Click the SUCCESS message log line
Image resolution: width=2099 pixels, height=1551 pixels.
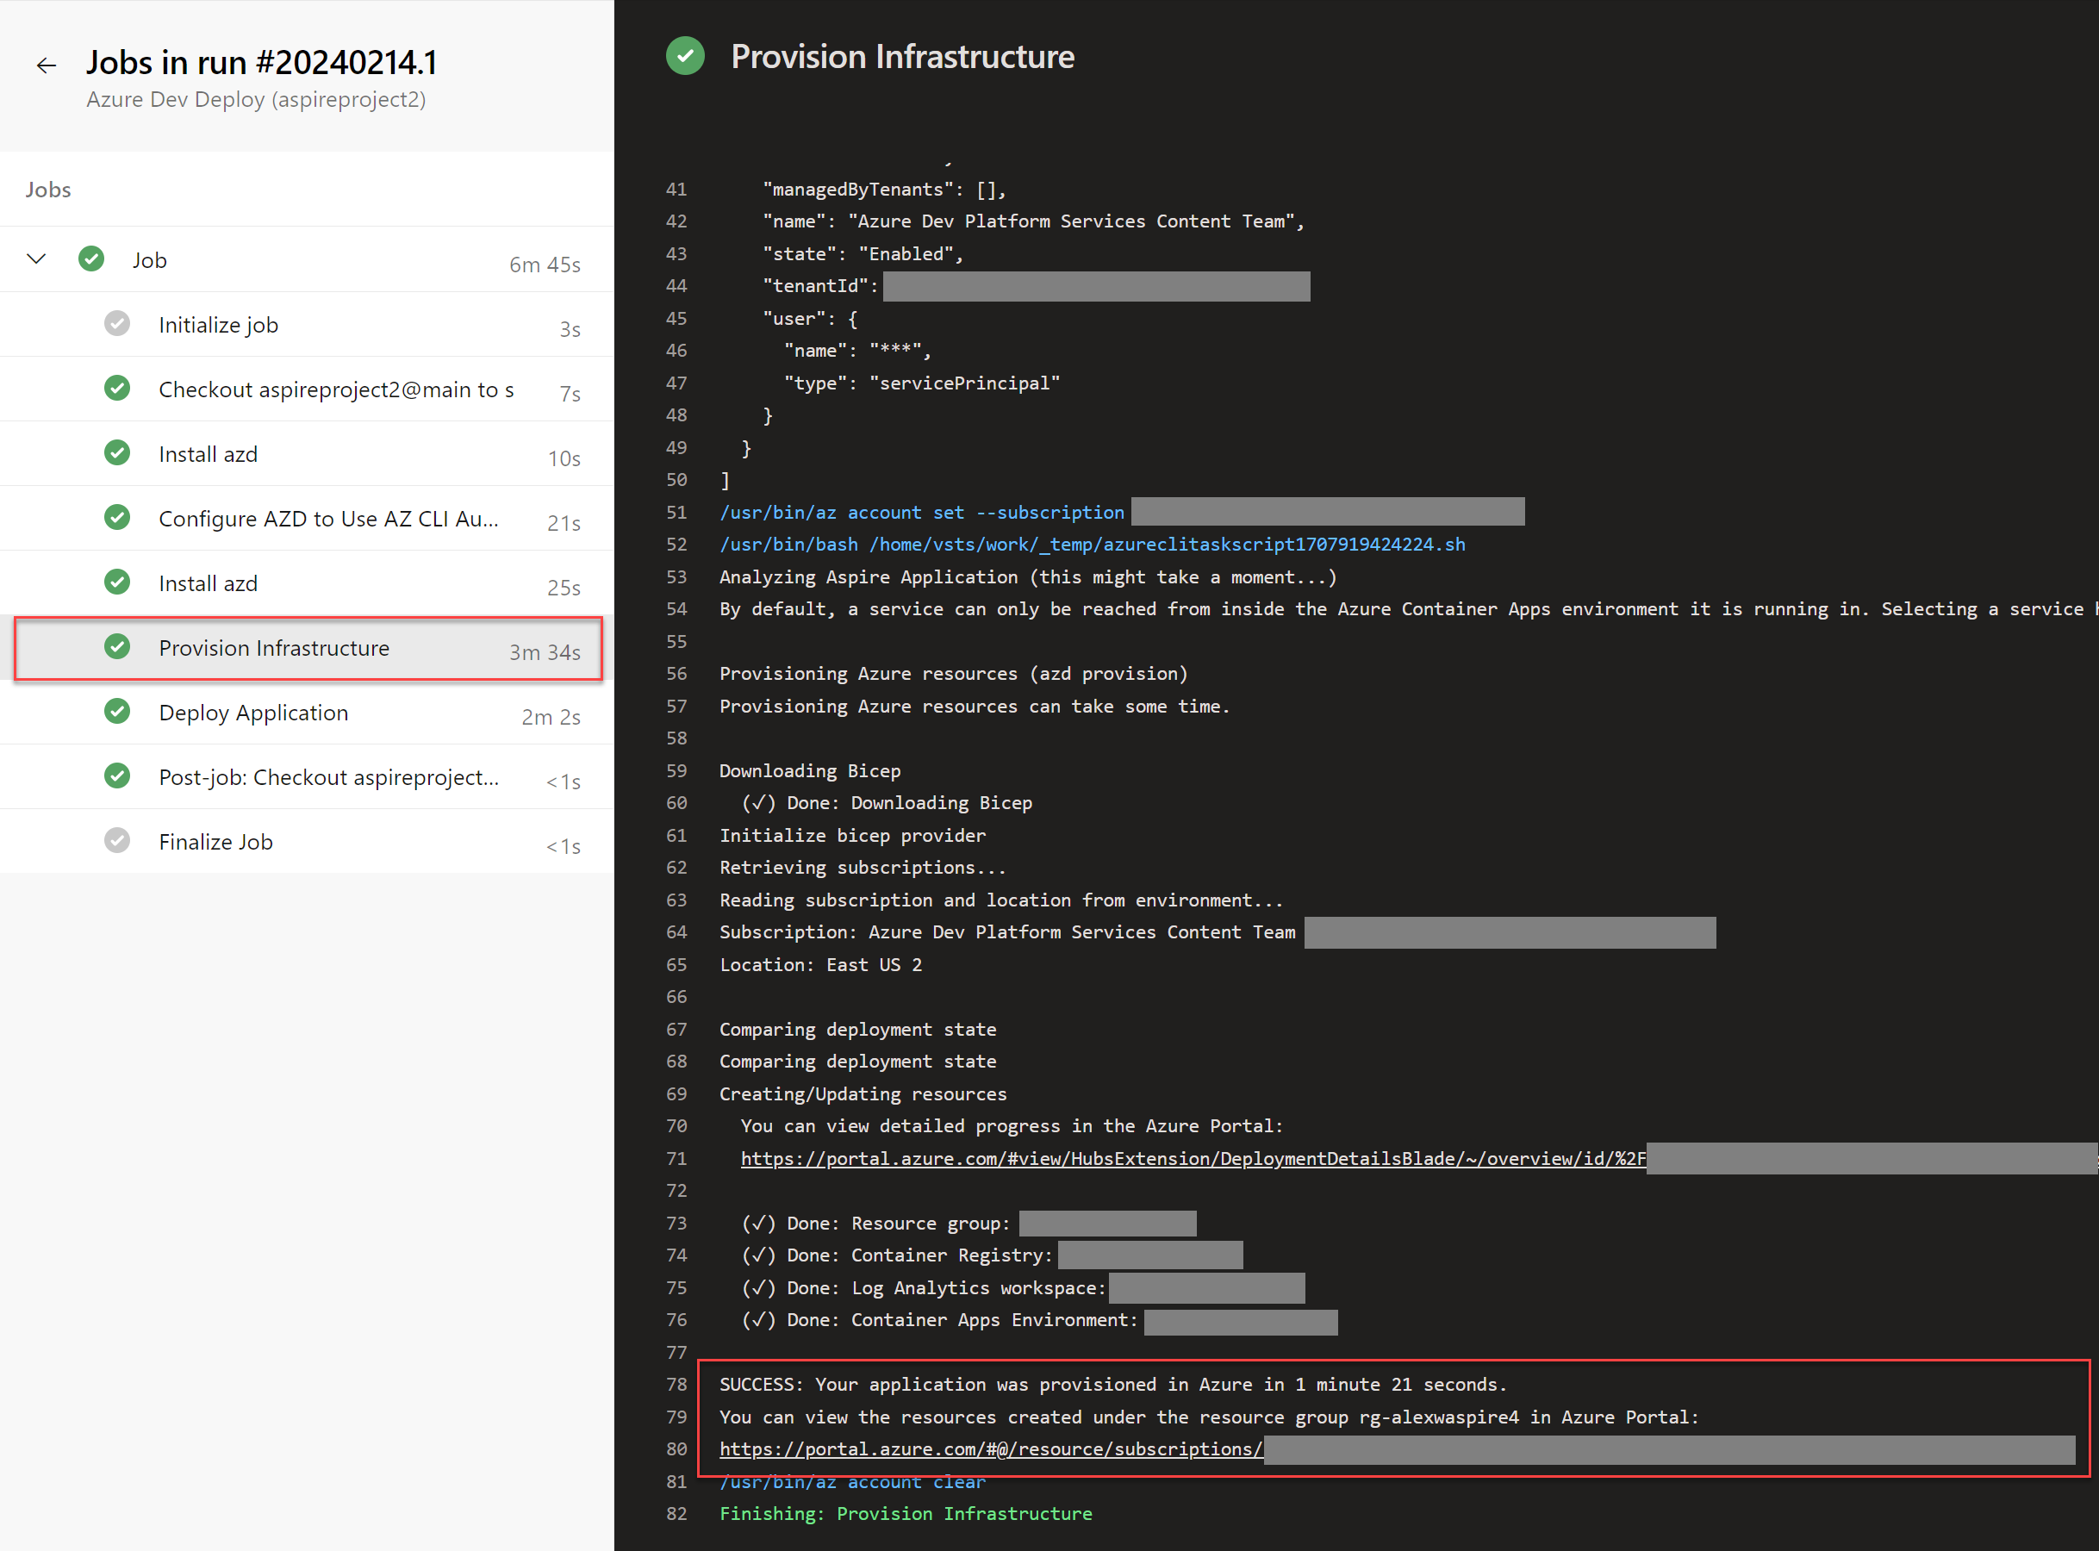point(1112,1384)
